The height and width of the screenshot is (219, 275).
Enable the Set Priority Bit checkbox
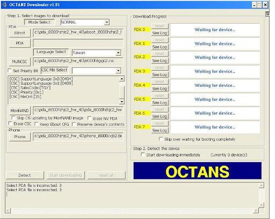click(10, 71)
